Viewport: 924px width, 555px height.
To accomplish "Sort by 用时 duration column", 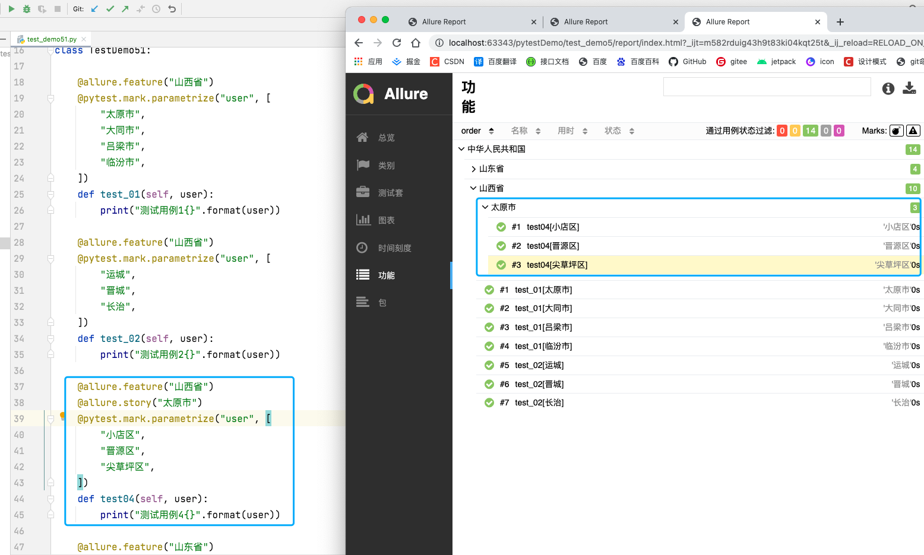I will coord(572,131).
